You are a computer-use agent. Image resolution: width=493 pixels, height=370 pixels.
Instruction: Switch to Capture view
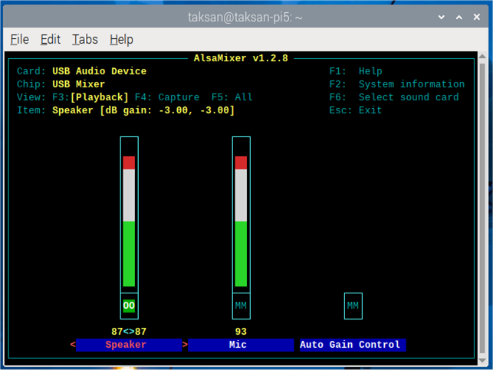coord(179,97)
